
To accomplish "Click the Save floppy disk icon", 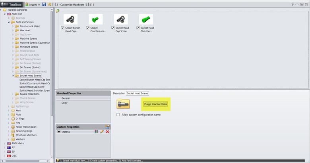I will pos(44,4).
